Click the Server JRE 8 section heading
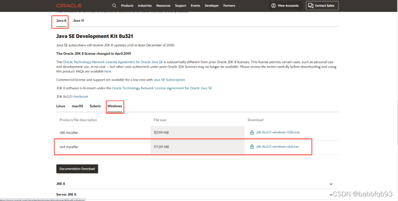 [x=66, y=194]
